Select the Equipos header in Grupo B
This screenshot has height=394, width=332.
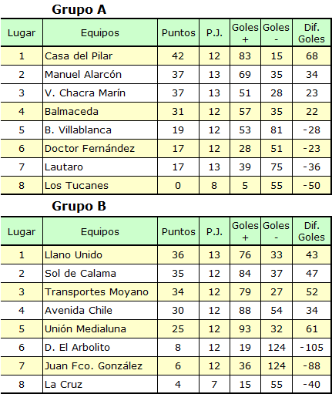(x=100, y=231)
